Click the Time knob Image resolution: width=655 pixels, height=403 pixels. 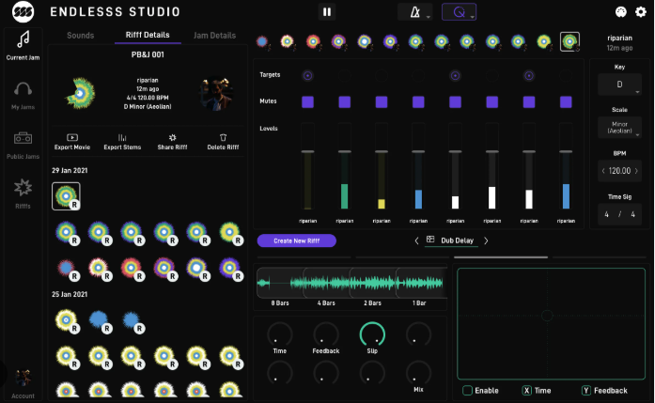point(280,334)
